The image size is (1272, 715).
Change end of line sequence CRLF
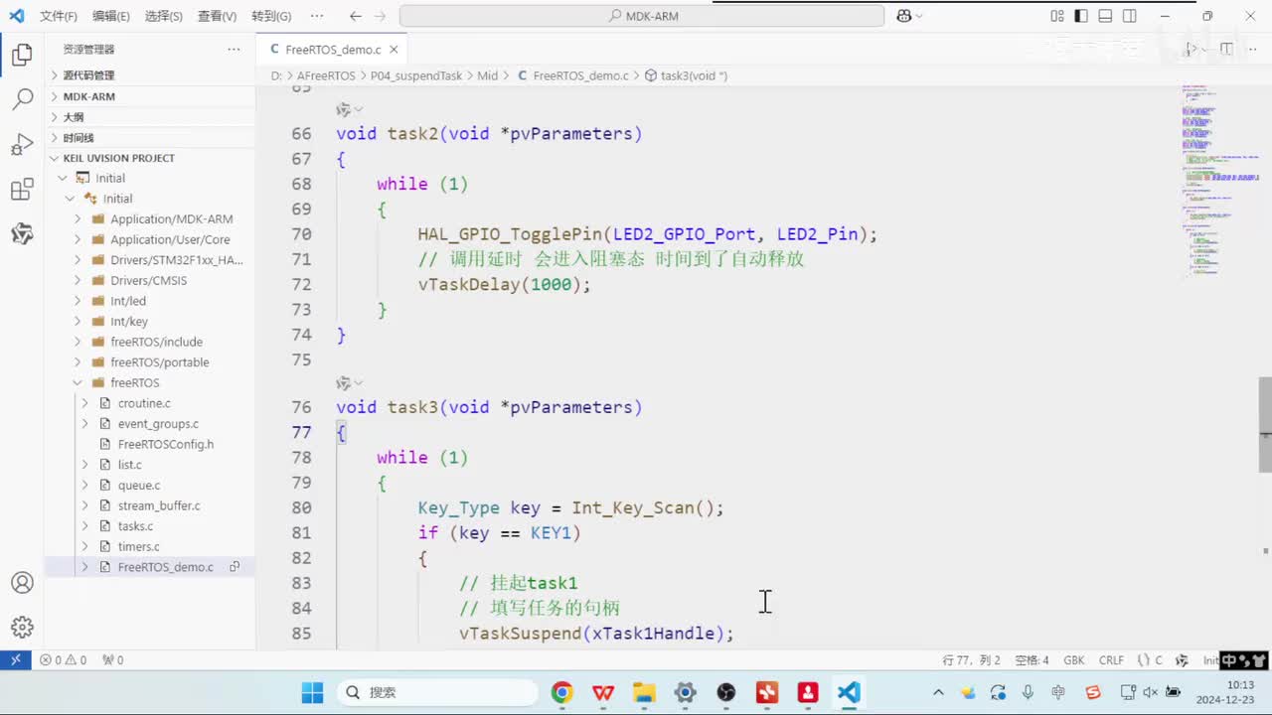[x=1111, y=660]
